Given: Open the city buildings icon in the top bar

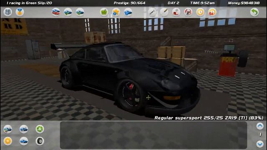Looking at the screenshot, I should pyautogui.click(x=8, y=12).
